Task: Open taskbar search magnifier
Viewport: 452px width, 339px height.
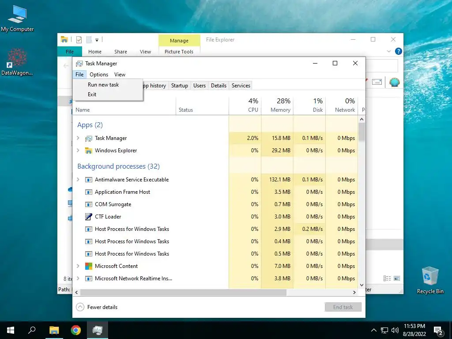Action: (32, 330)
